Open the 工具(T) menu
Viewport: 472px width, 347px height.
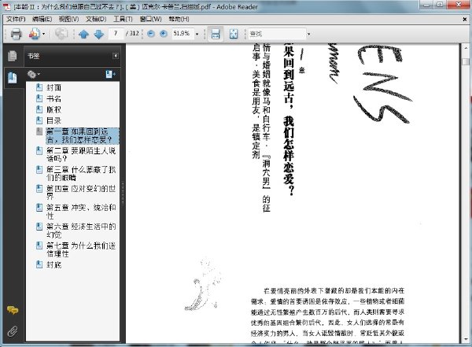click(x=123, y=19)
